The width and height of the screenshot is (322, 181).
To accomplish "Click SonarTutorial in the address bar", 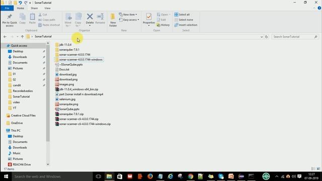I will coord(43,37).
